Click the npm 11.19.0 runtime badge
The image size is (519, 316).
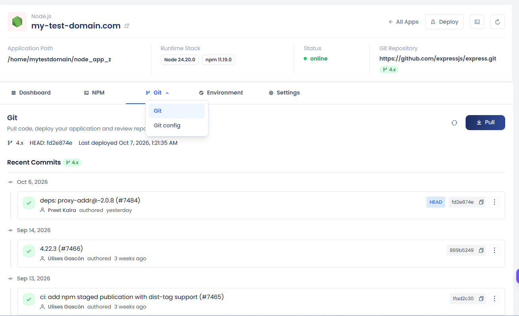219,60
